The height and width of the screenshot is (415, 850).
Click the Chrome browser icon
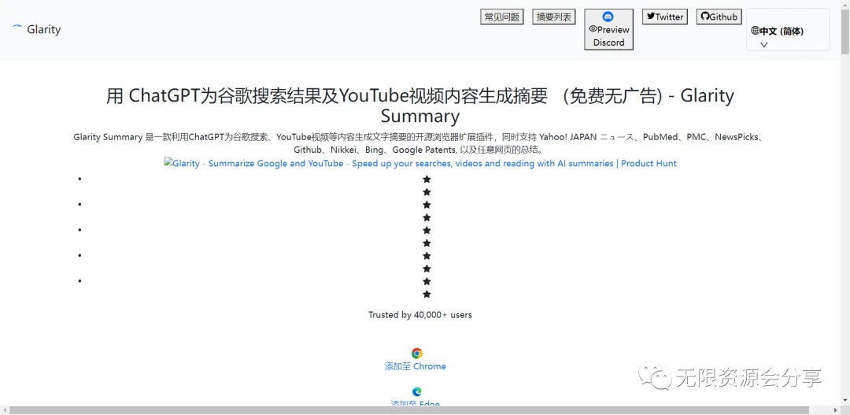pos(416,354)
